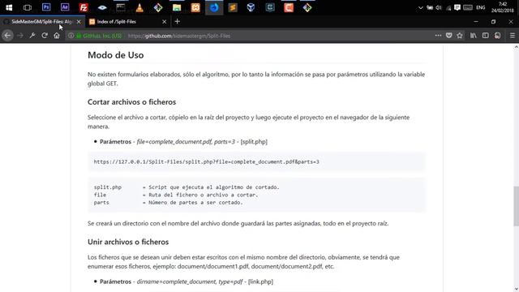Open VLC media player from the taskbar
This screenshot has width=519, height=292.
[139, 7]
